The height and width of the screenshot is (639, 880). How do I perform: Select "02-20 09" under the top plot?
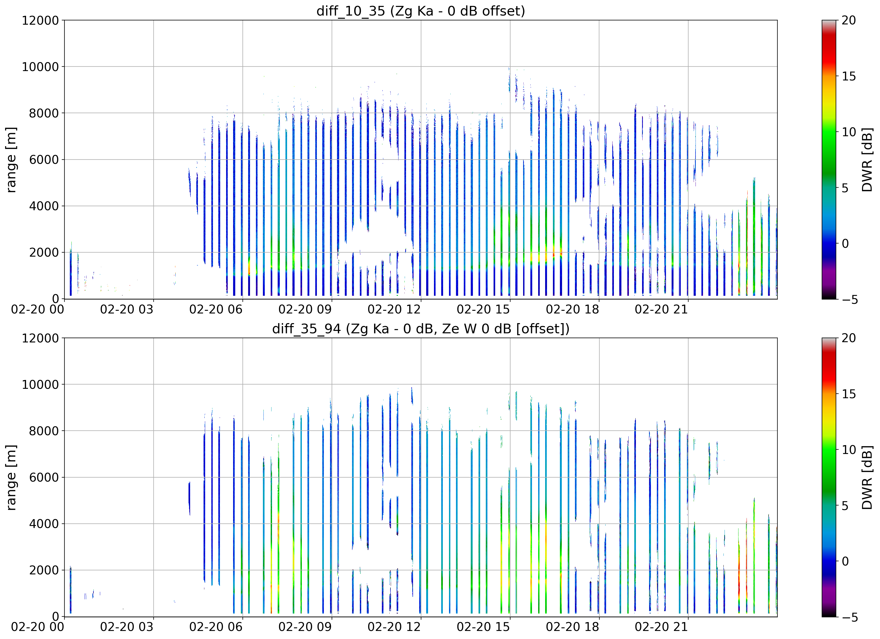pyautogui.click(x=305, y=309)
